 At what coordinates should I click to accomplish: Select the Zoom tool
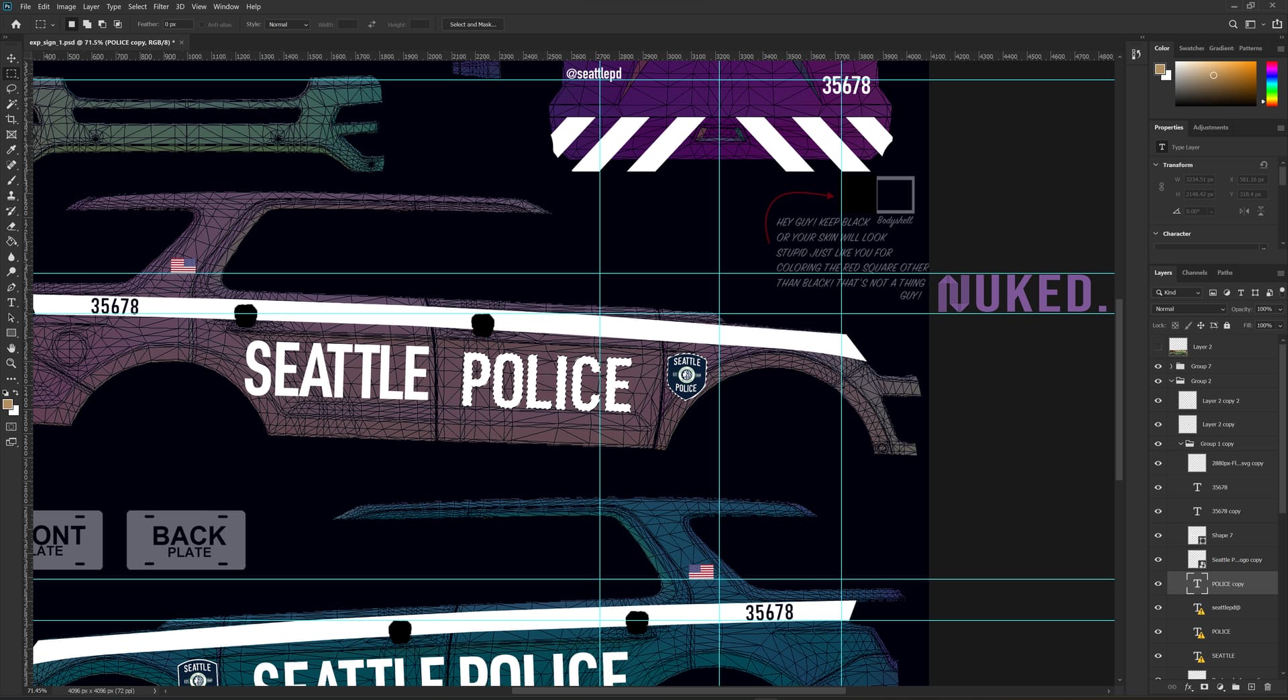tap(11, 363)
